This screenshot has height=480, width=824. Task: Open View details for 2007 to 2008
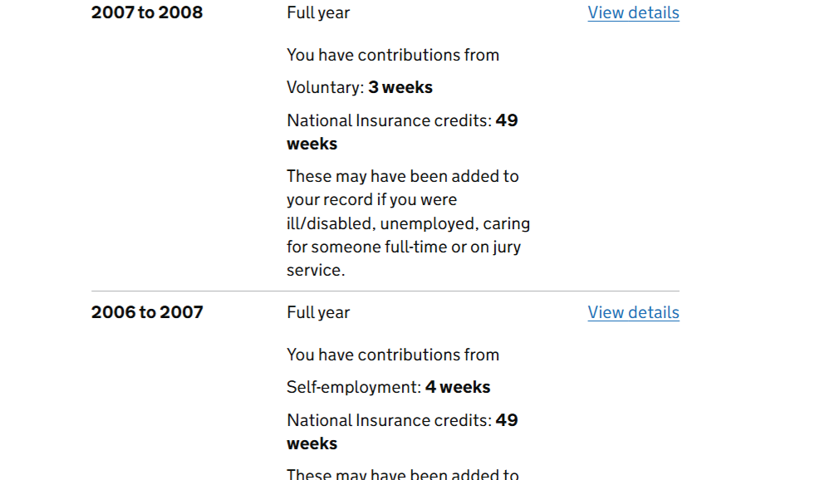(633, 12)
